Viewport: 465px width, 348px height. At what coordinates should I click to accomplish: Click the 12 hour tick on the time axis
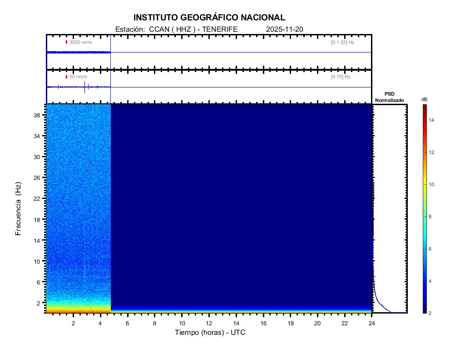[209, 323]
